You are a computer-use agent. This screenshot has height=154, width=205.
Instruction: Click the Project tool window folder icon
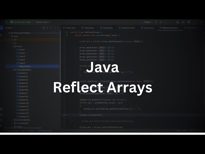[1, 28]
